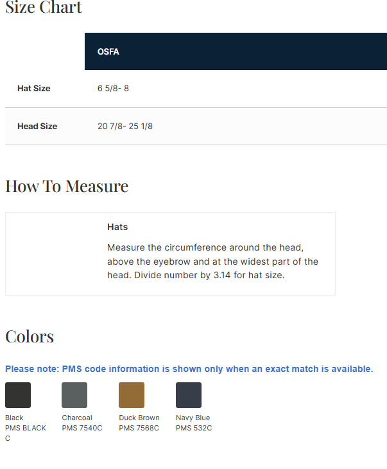Click the Size Chart heading
The image size is (387, 469).
[x=44, y=8]
